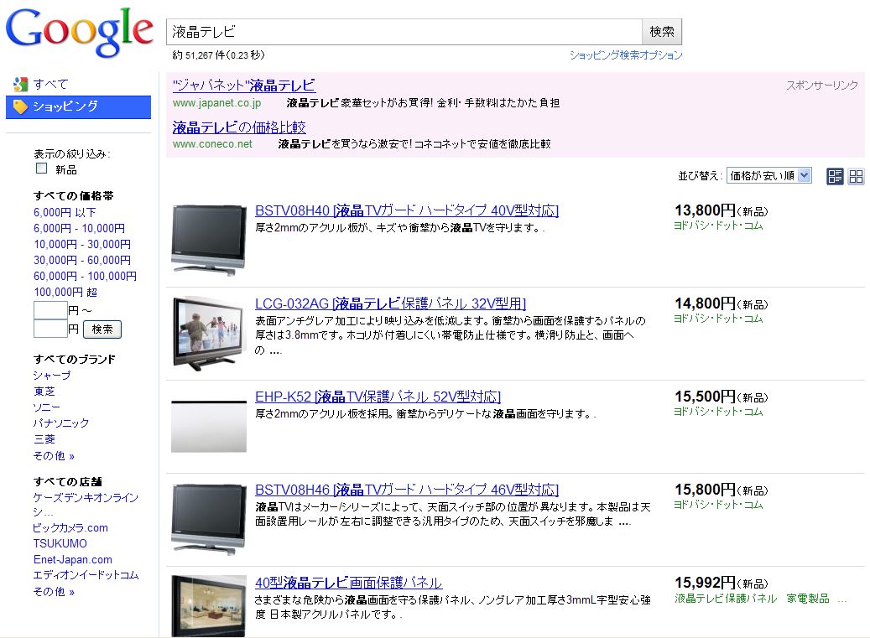Open ショッピング検索オプション link
The width and height of the screenshot is (870, 638).
tap(626, 54)
